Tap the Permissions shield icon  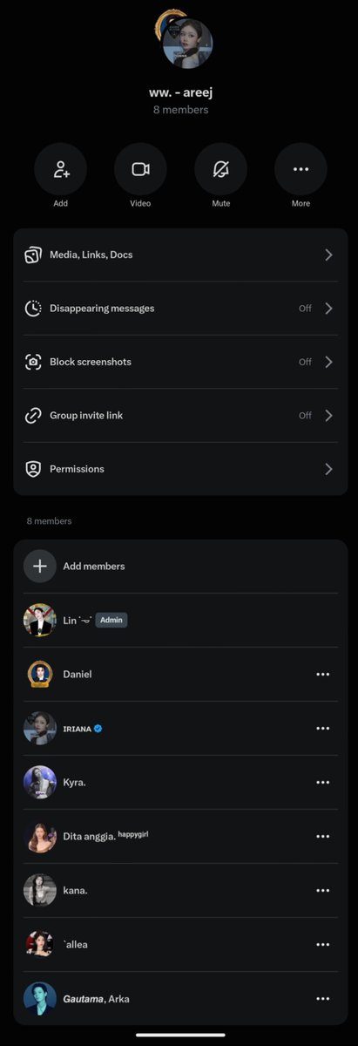pyautogui.click(x=33, y=469)
